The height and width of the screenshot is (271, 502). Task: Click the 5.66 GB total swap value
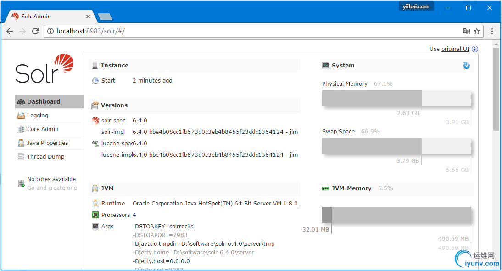tap(457, 170)
